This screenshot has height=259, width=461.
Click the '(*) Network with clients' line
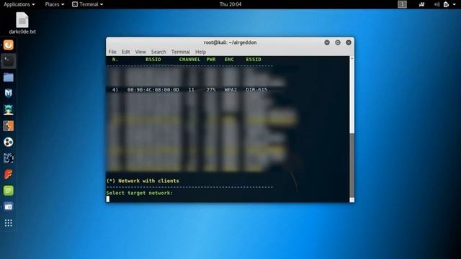point(143,181)
